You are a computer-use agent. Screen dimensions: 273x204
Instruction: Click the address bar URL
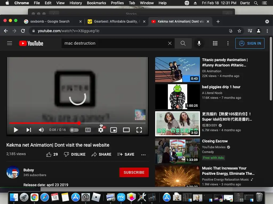coord(69,31)
